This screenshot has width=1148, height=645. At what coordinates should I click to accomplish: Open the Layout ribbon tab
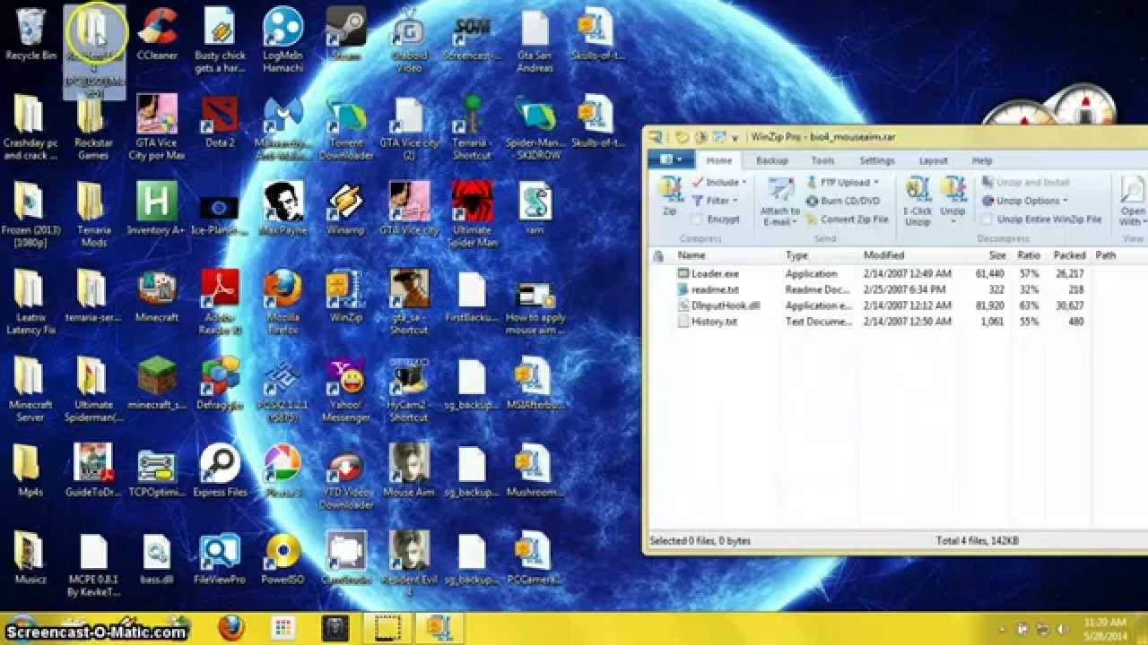tap(933, 161)
